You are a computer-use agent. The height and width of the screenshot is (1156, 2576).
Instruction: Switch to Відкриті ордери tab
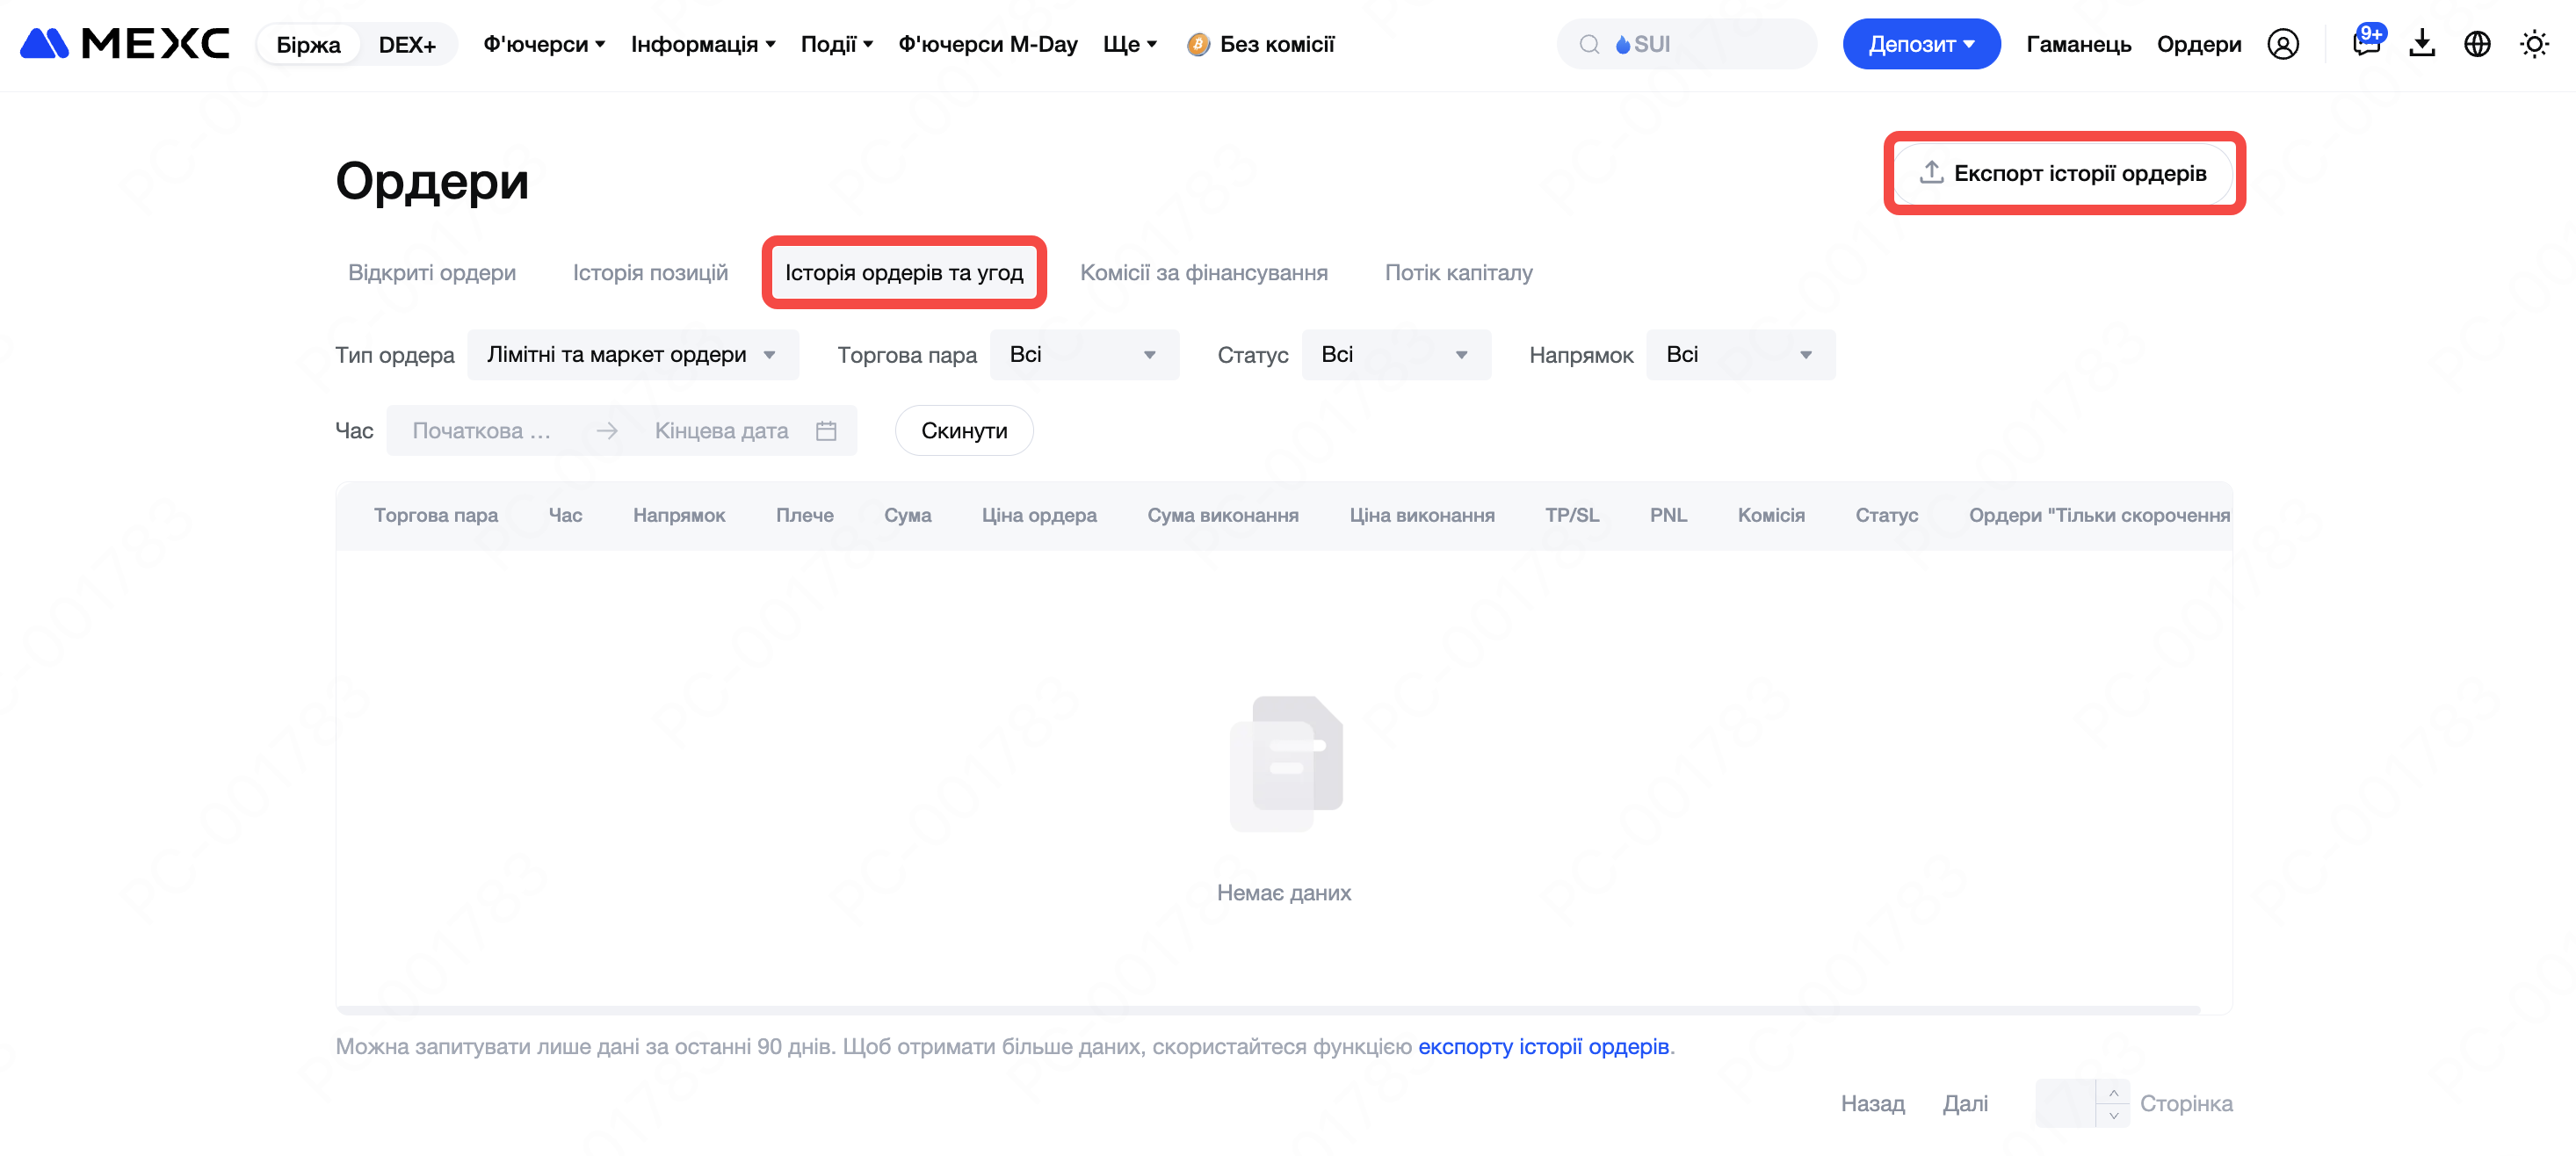click(x=431, y=273)
